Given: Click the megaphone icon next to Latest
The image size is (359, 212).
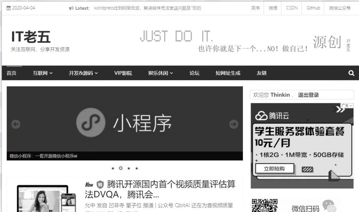Looking at the screenshot, I should click(x=71, y=8).
